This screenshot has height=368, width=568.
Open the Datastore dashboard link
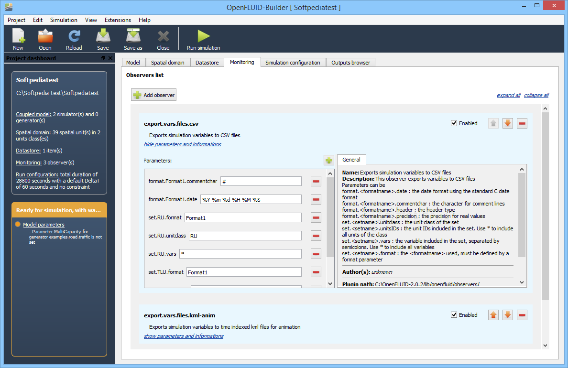tap(28, 151)
